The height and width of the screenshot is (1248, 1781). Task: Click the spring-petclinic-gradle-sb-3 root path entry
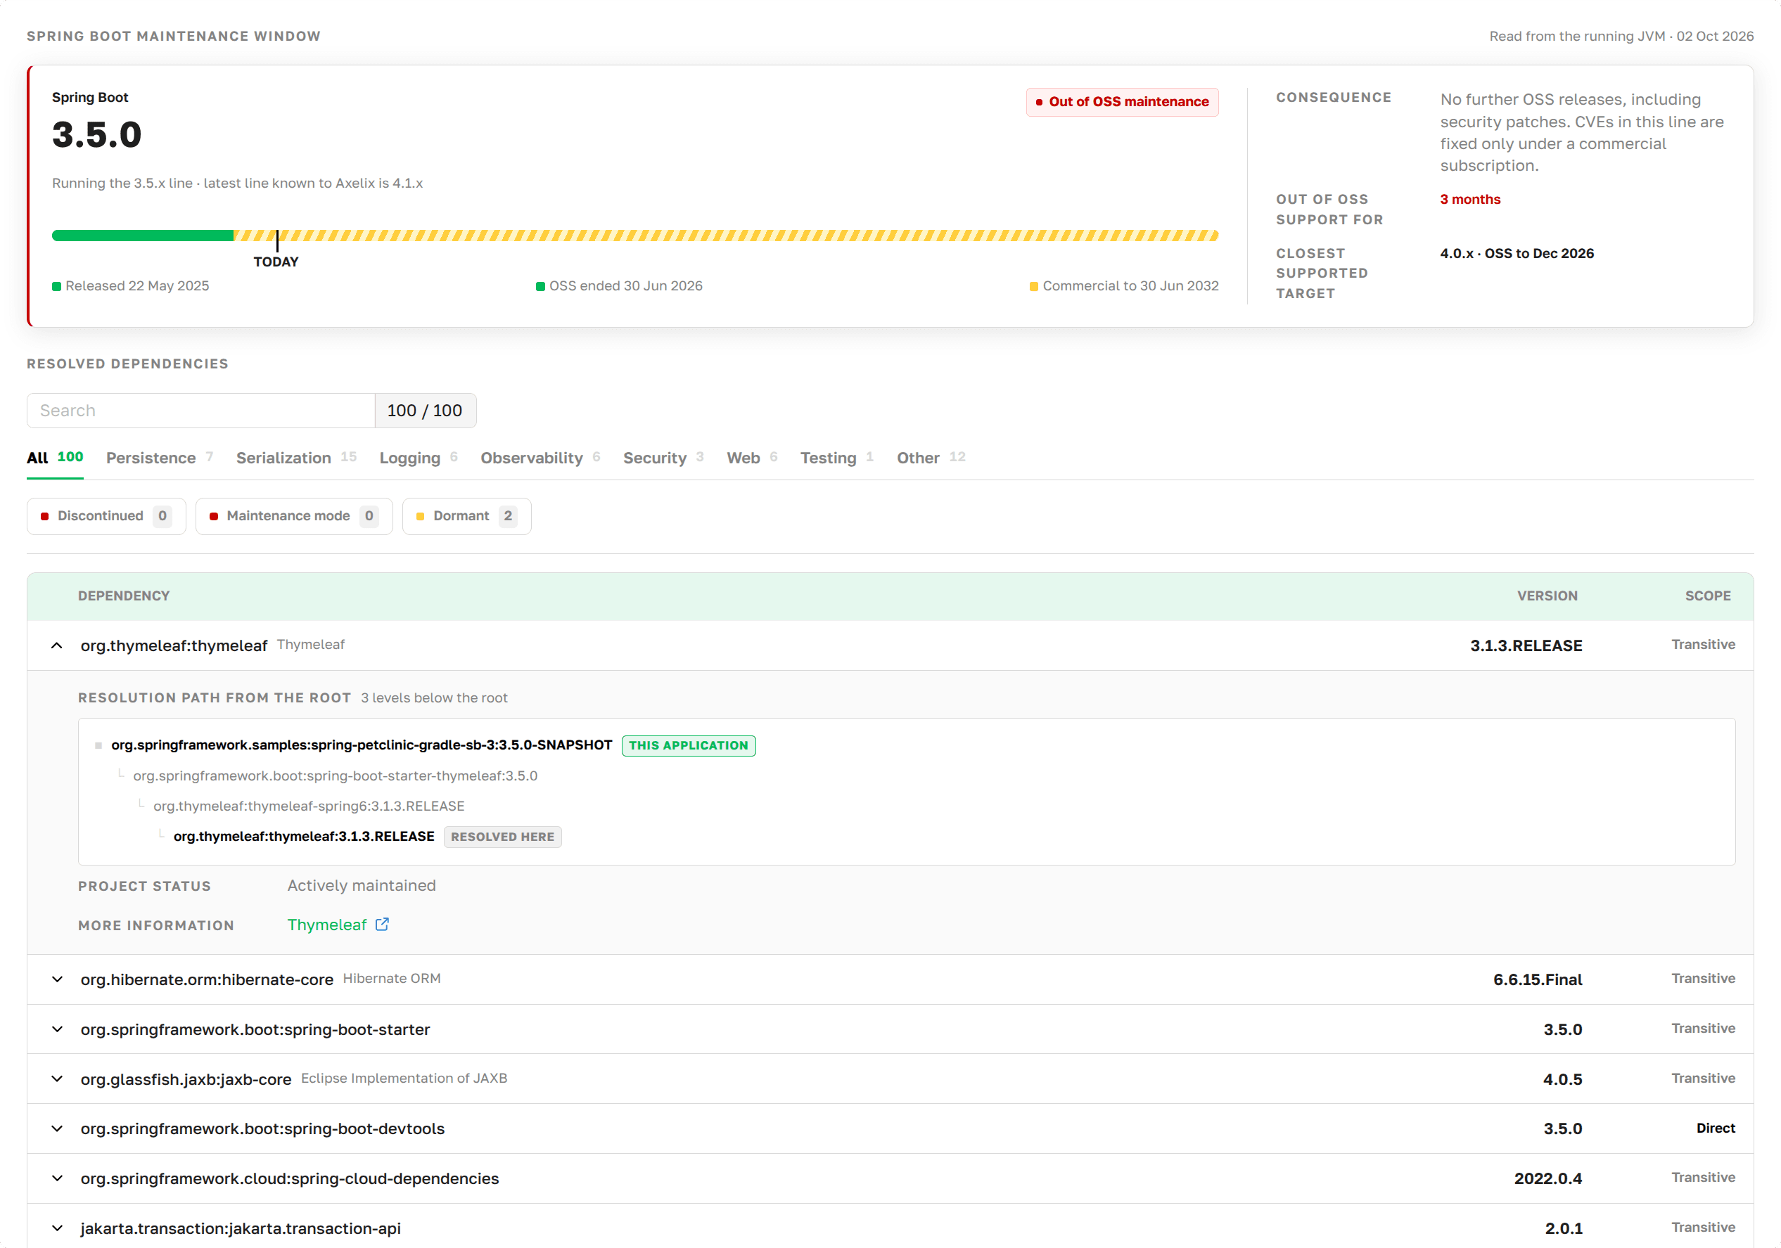coord(362,744)
